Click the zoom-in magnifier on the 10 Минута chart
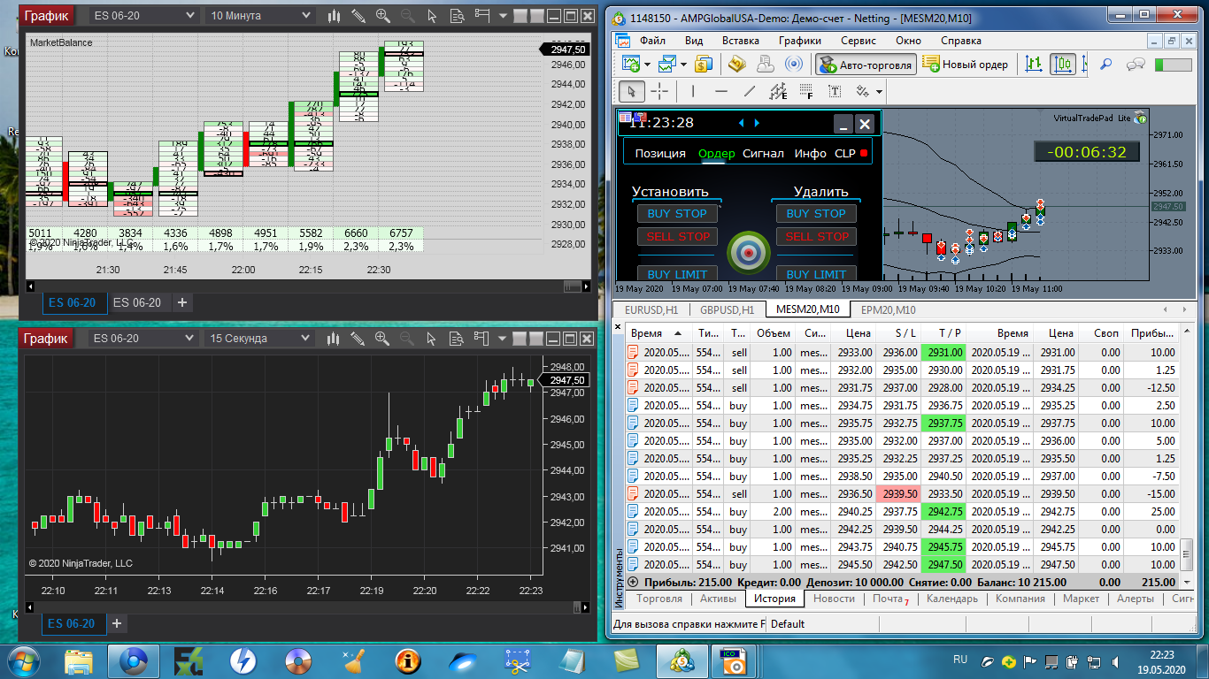Screen dimensions: 1209x679 (x=382, y=16)
